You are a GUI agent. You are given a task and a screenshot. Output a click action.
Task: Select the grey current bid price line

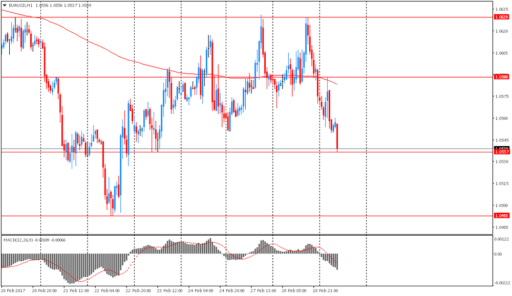pos(247,149)
